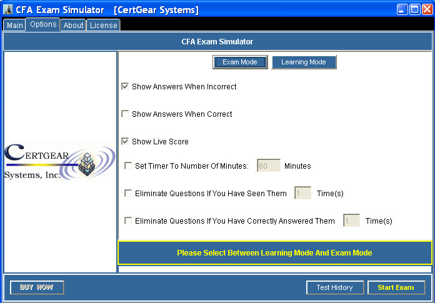This screenshot has height=303, width=435.
Task: Click the 'CFA Exam Simulator' header text
Action: (217, 42)
